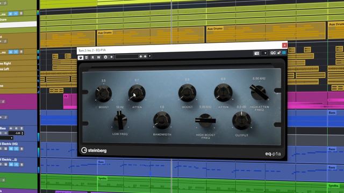The height and width of the screenshot is (193, 344).
Task: Select the Electric (HS) track name
Action: coord(9,144)
